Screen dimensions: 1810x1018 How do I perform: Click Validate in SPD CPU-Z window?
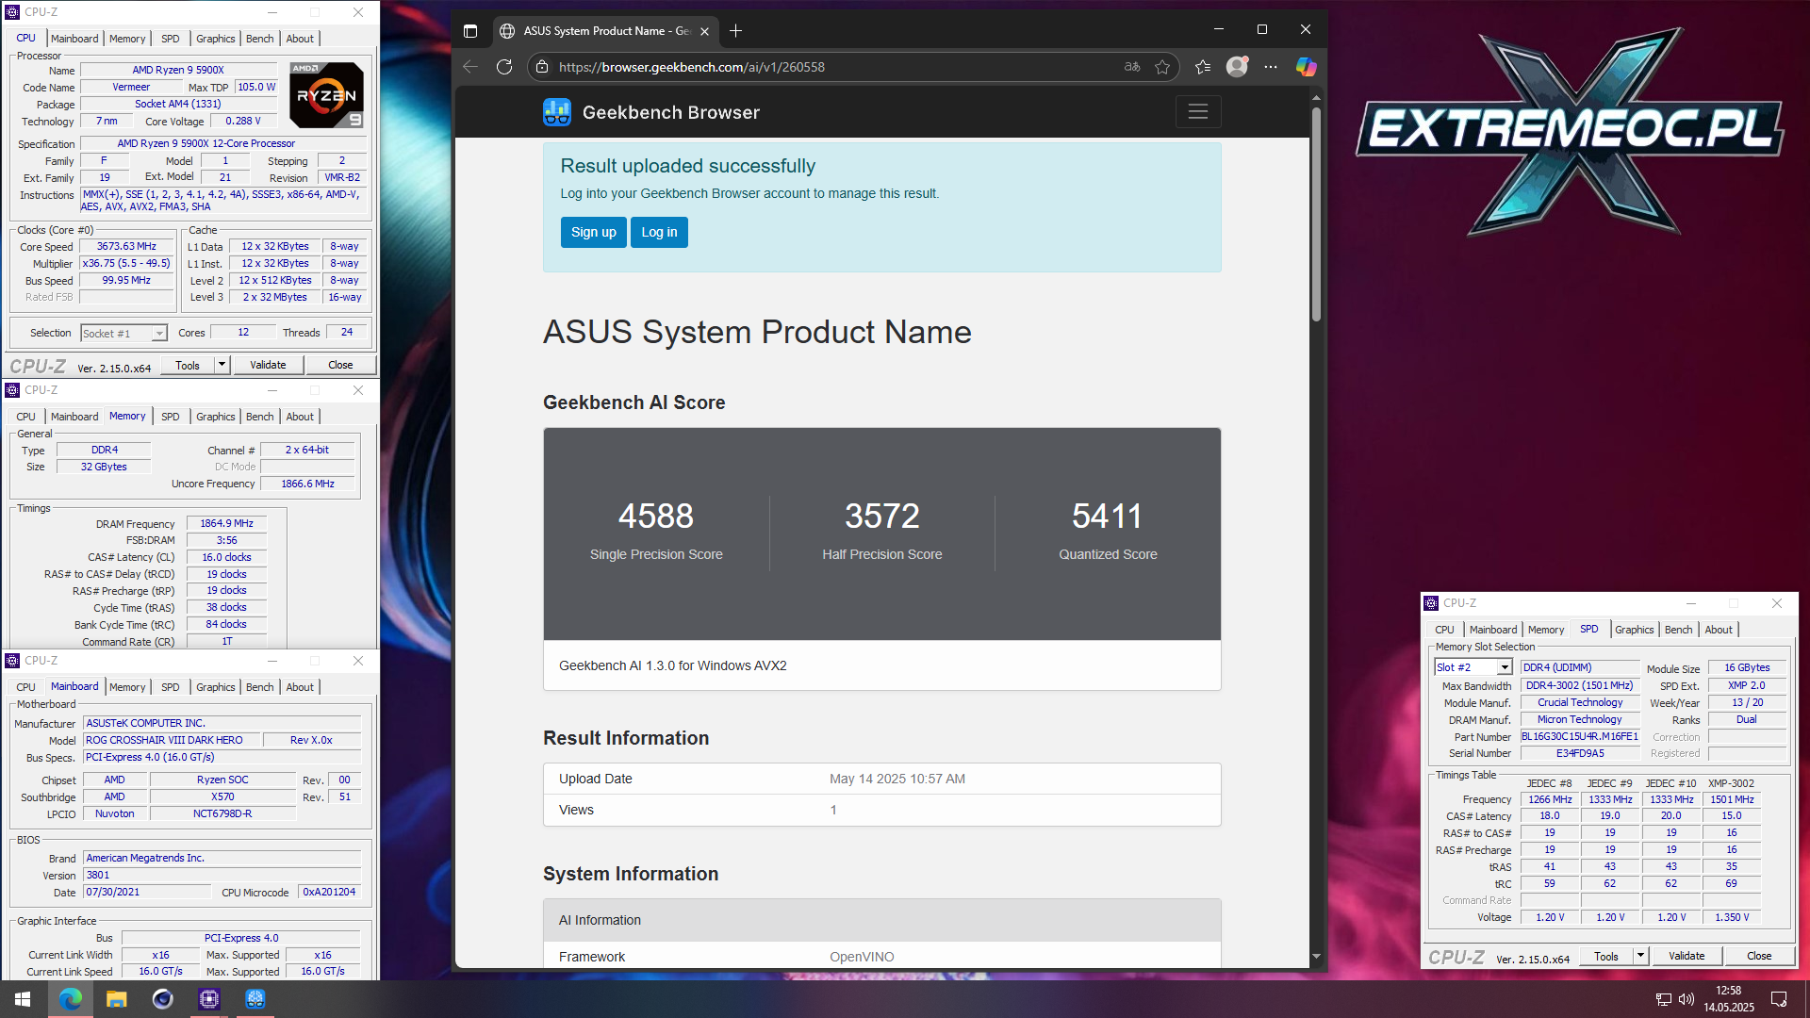(1687, 956)
